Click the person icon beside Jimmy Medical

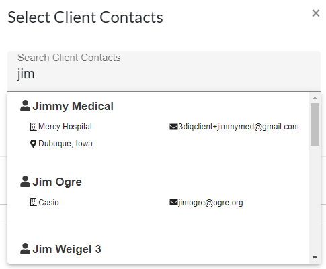click(x=25, y=106)
